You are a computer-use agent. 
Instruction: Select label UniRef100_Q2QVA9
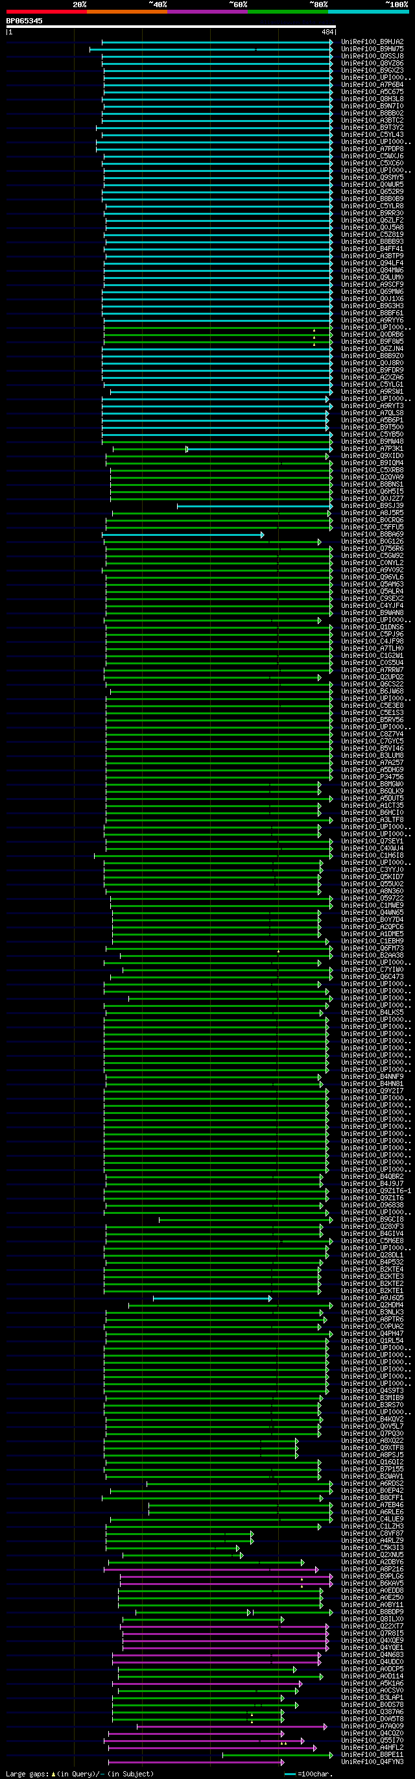pyautogui.click(x=372, y=478)
